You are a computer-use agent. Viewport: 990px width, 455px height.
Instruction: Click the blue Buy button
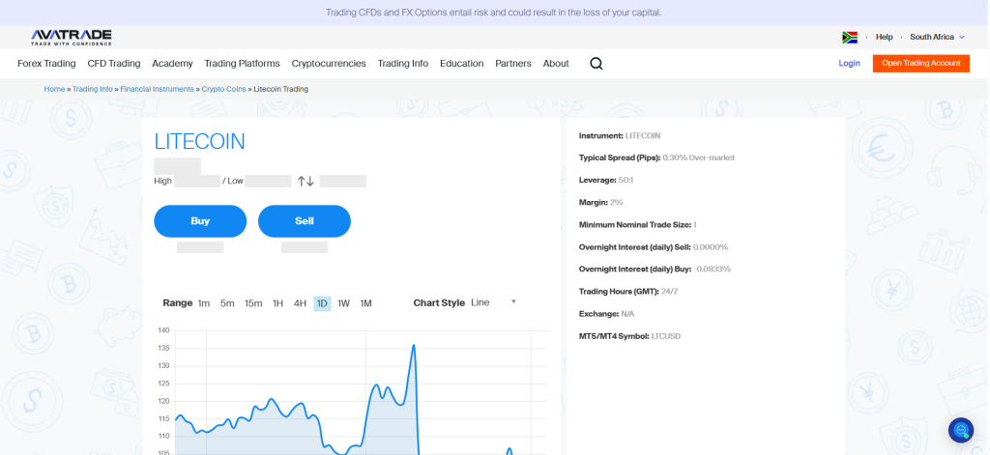click(200, 221)
